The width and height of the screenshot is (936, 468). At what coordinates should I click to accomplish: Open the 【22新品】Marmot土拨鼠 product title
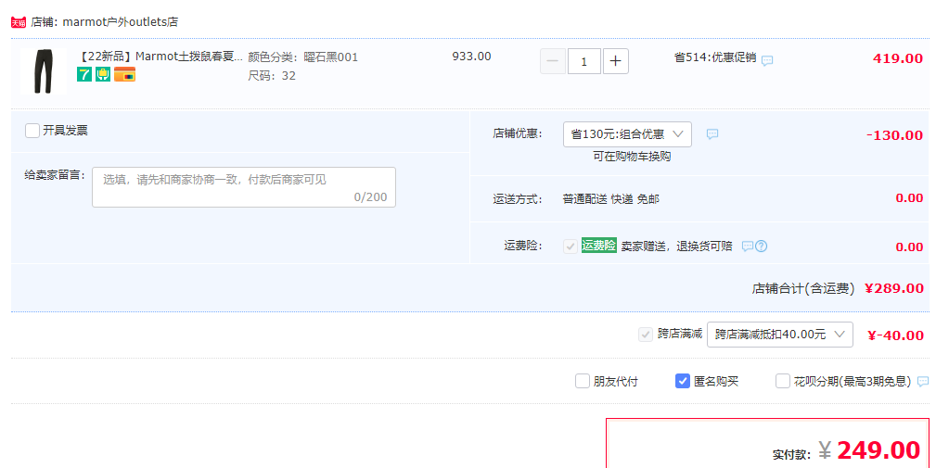coord(160,57)
